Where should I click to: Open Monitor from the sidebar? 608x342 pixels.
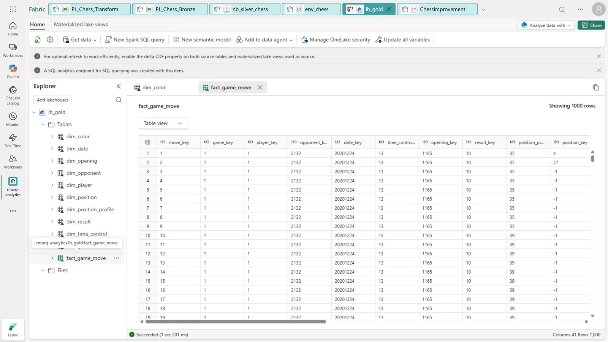click(13, 119)
